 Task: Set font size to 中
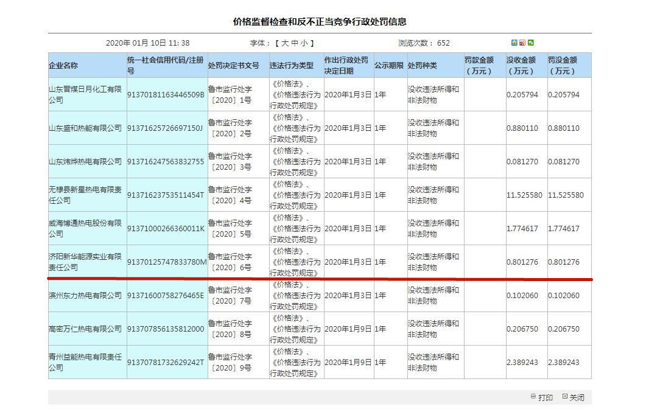pos(294,43)
